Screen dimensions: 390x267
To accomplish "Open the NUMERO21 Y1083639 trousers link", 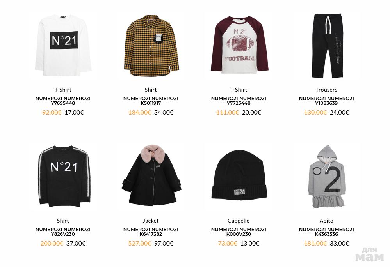I will click(326, 101).
